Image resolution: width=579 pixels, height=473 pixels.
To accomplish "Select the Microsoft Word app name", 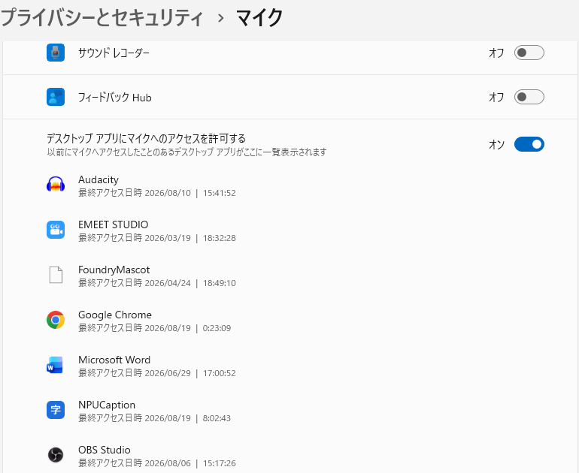I will (x=114, y=360).
